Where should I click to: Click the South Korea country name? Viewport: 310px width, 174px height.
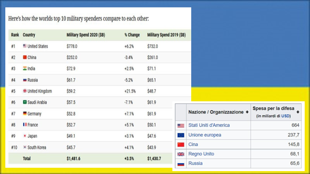tap(37, 147)
